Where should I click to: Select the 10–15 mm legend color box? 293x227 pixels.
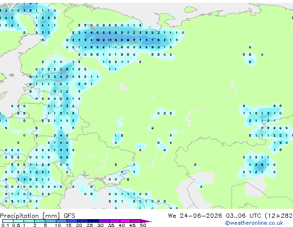click(61, 221)
